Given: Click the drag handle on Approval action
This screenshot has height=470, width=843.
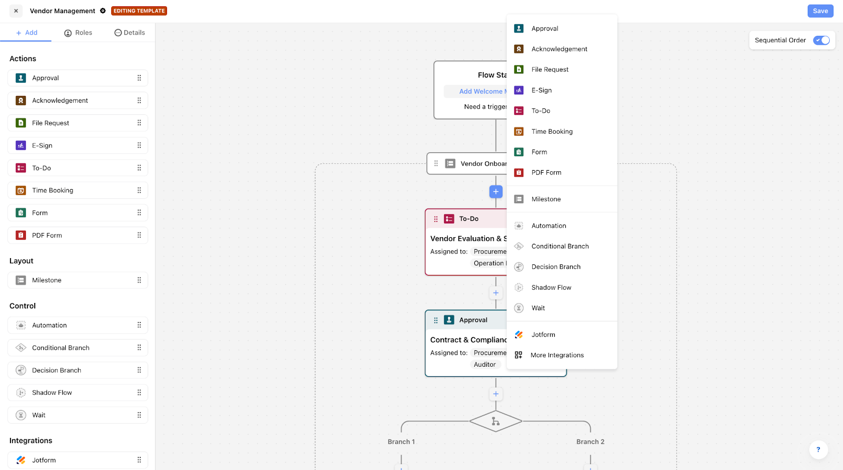Looking at the screenshot, I should [139, 78].
